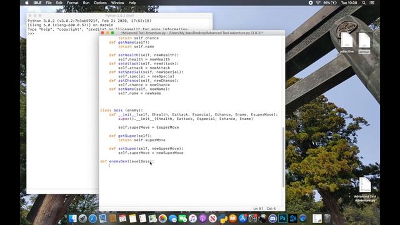
Task: Open Notification Center list icon
Action: pyautogui.click(x=372, y=2)
